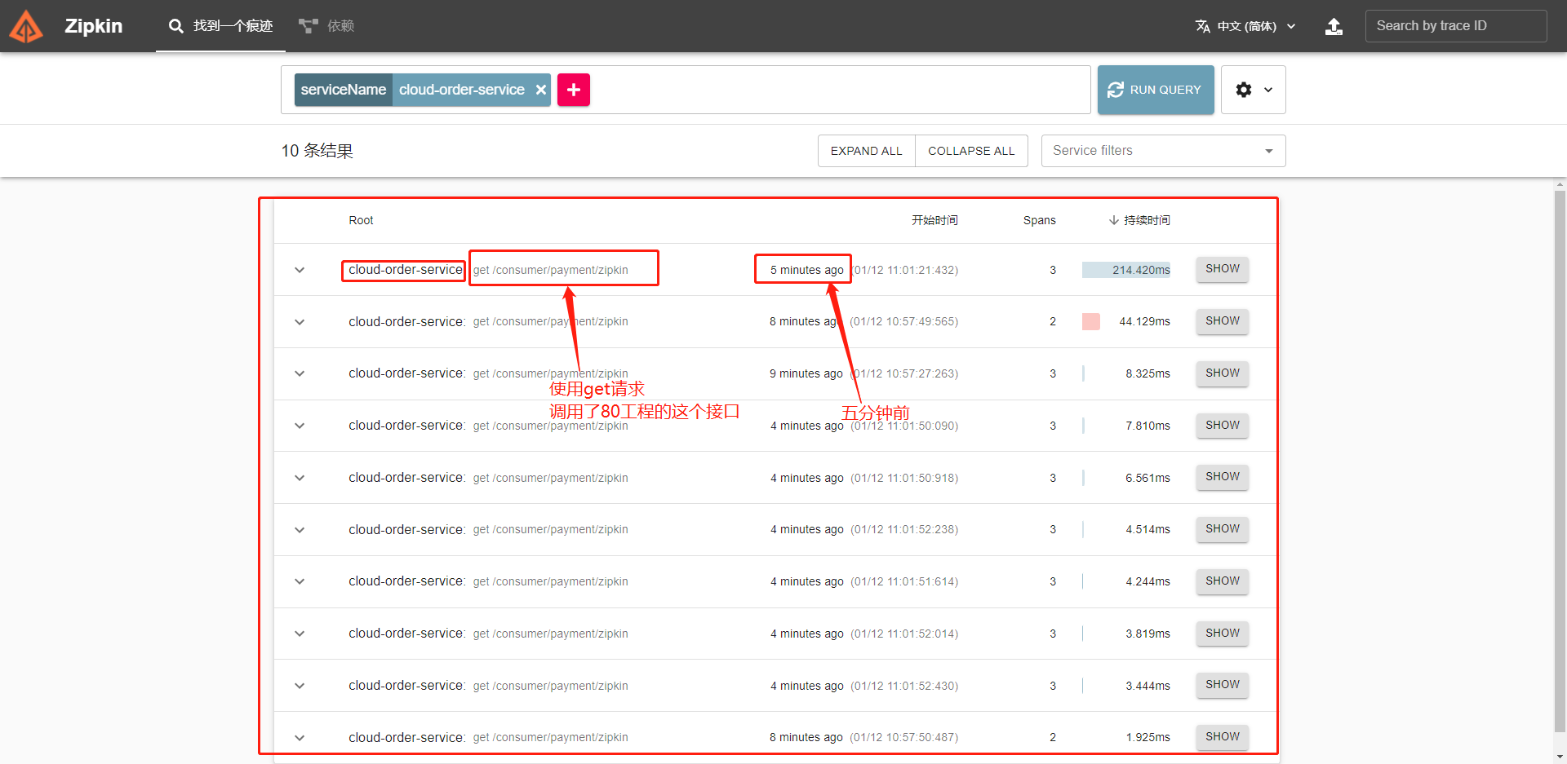Expand the trace row with 3.444ms duration

click(x=300, y=686)
